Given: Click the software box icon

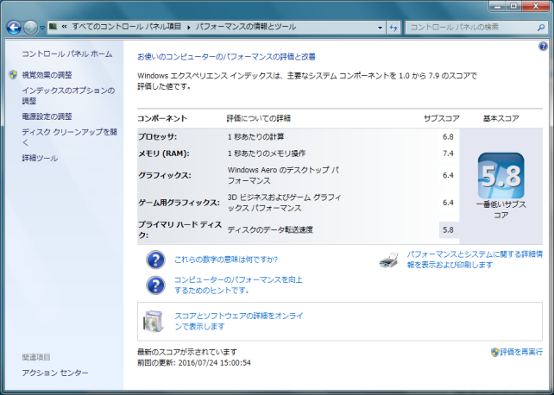Looking at the screenshot, I should coord(154,321).
